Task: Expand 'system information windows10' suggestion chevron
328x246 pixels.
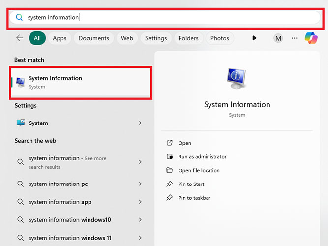Action: (x=140, y=220)
